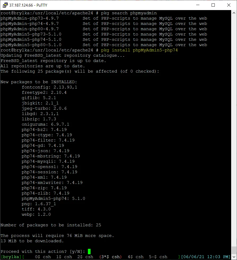Click the 'libzip: 1.7.3' package line
The width and height of the screenshot is (237, 260).
coord(39,119)
